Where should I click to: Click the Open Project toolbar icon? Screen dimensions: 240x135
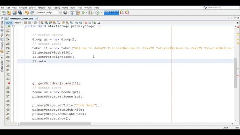15,13
